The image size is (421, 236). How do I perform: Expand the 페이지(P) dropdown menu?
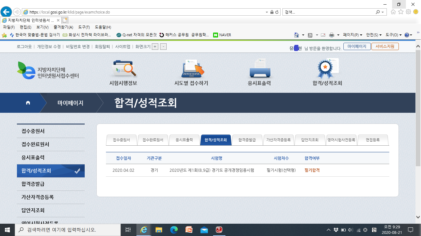point(352,35)
